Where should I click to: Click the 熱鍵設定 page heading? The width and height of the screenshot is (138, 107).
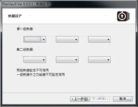[x=15, y=16]
